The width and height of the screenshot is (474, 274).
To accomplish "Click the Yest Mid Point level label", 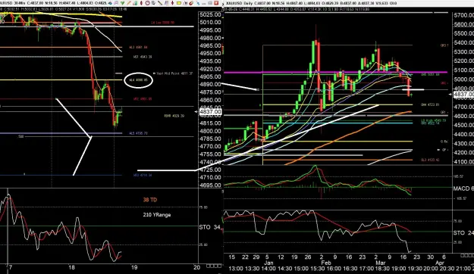I will (174, 73).
